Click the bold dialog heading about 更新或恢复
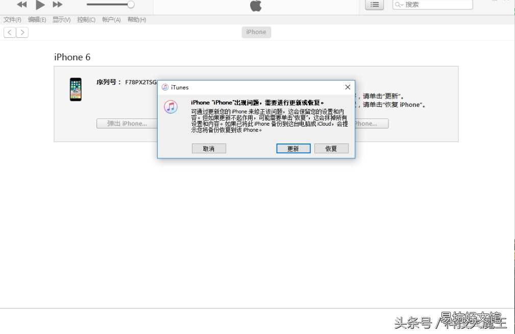Image resolution: width=515 pixels, height=334 pixels. (257, 103)
